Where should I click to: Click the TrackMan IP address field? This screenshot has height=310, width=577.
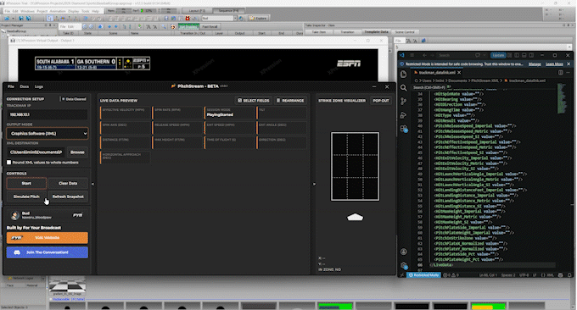point(48,114)
